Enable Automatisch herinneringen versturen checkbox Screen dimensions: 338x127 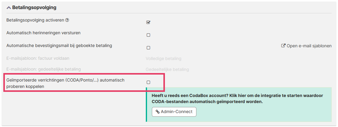[x=148, y=35]
